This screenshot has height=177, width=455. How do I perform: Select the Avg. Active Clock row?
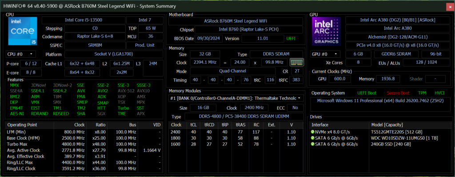click(84, 150)
